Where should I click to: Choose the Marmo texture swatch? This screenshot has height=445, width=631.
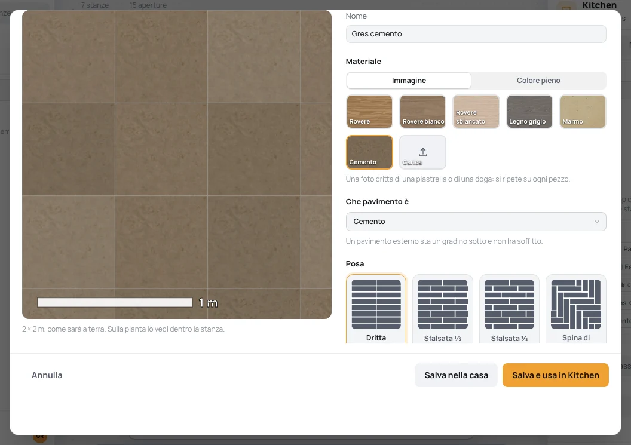click(583, 112)
